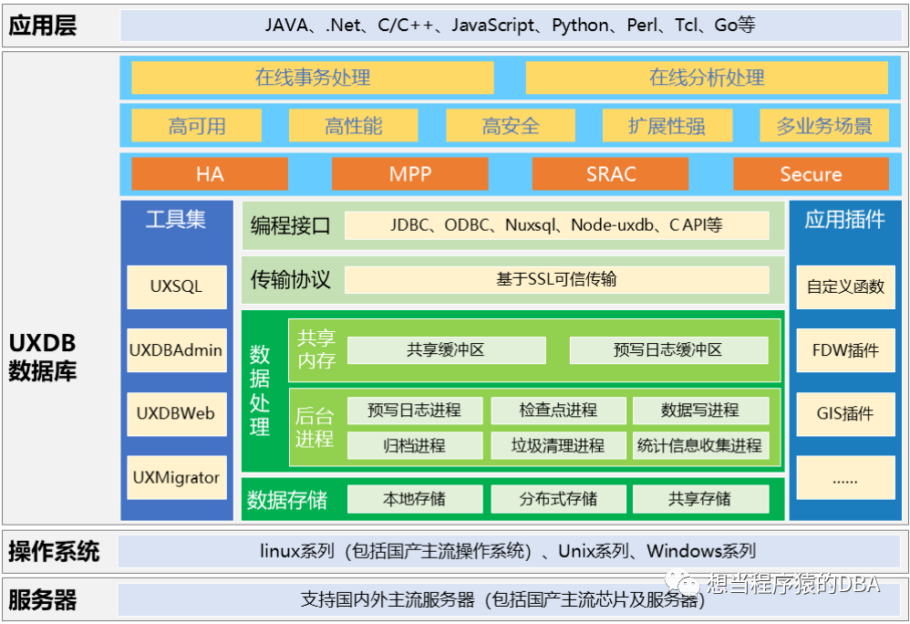Click the 服务器 row label
The width and height of the screenshot is (910, 624).
click(42, 600)
